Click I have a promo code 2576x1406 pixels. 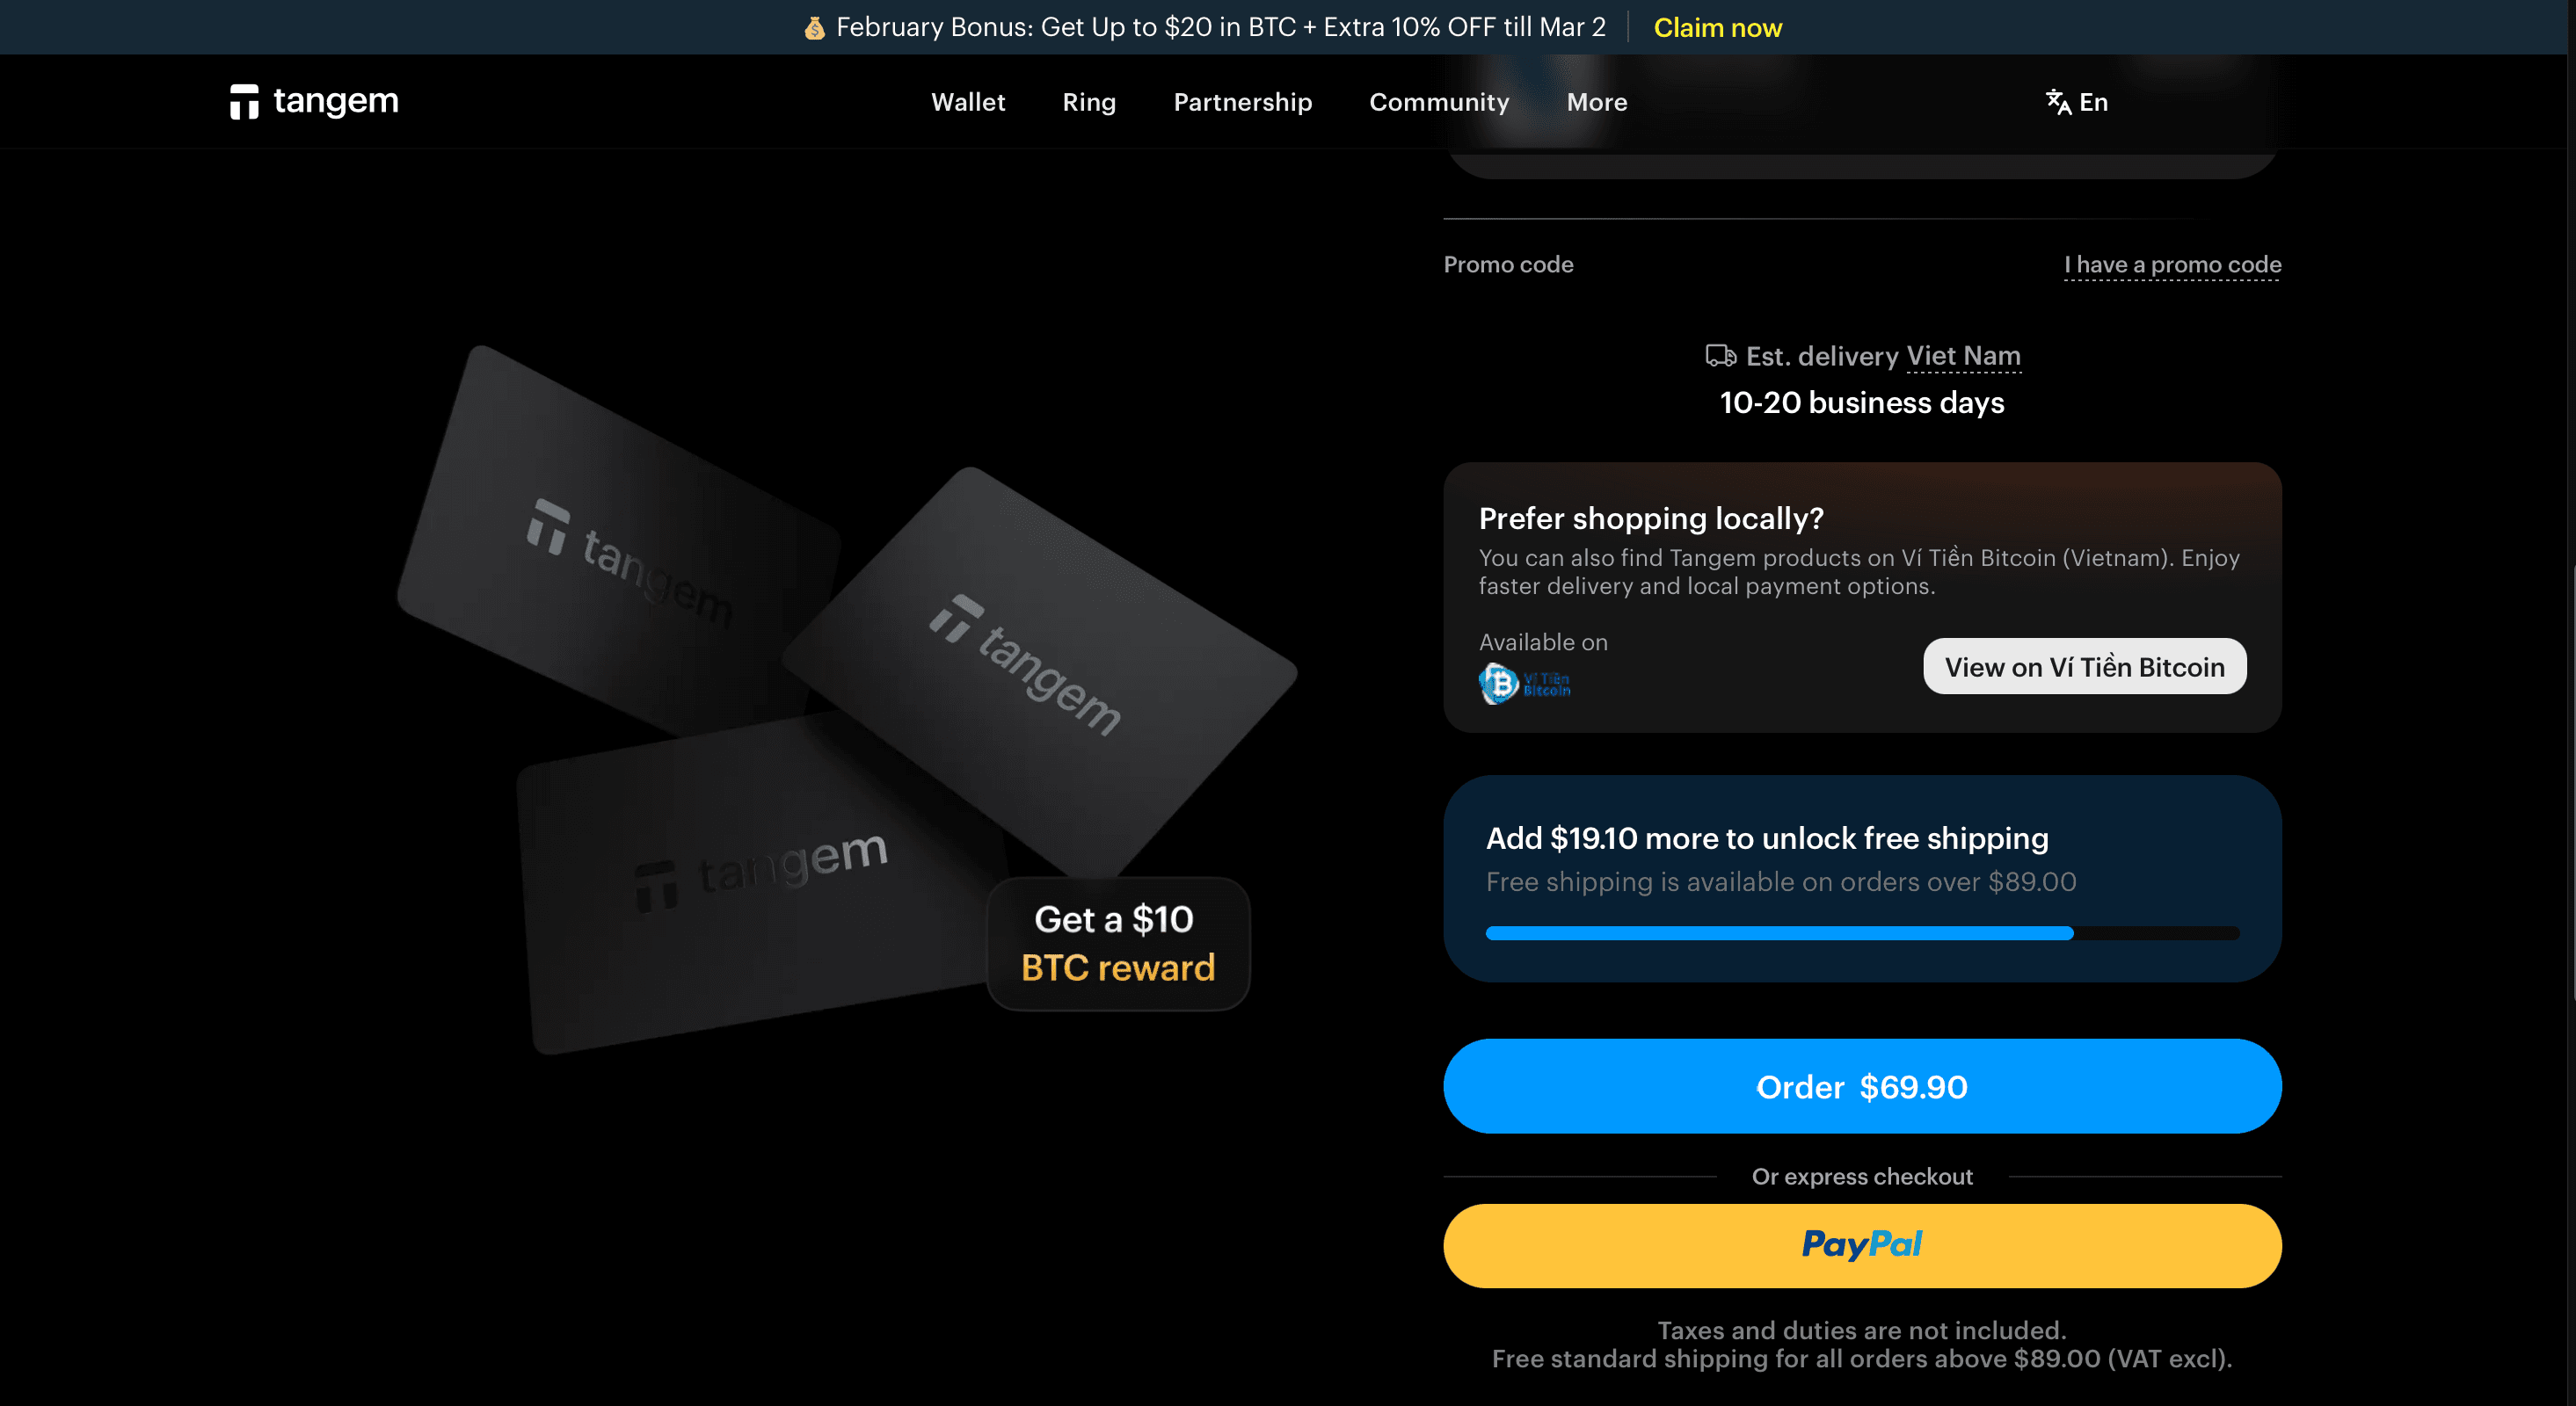[x=2172, y=265]
